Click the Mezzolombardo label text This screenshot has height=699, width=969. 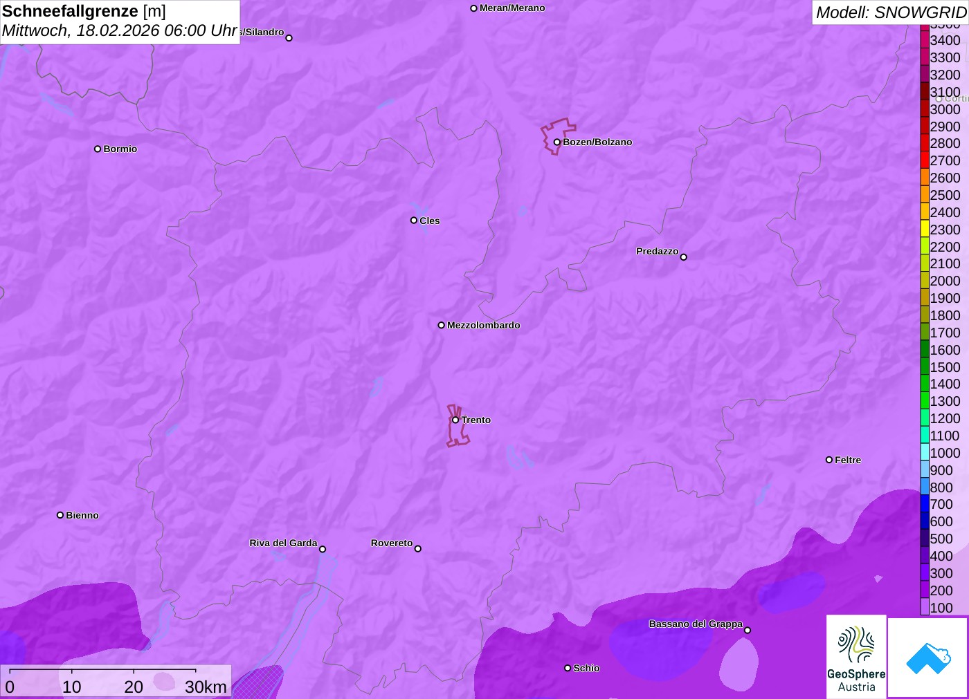point(484,325)
